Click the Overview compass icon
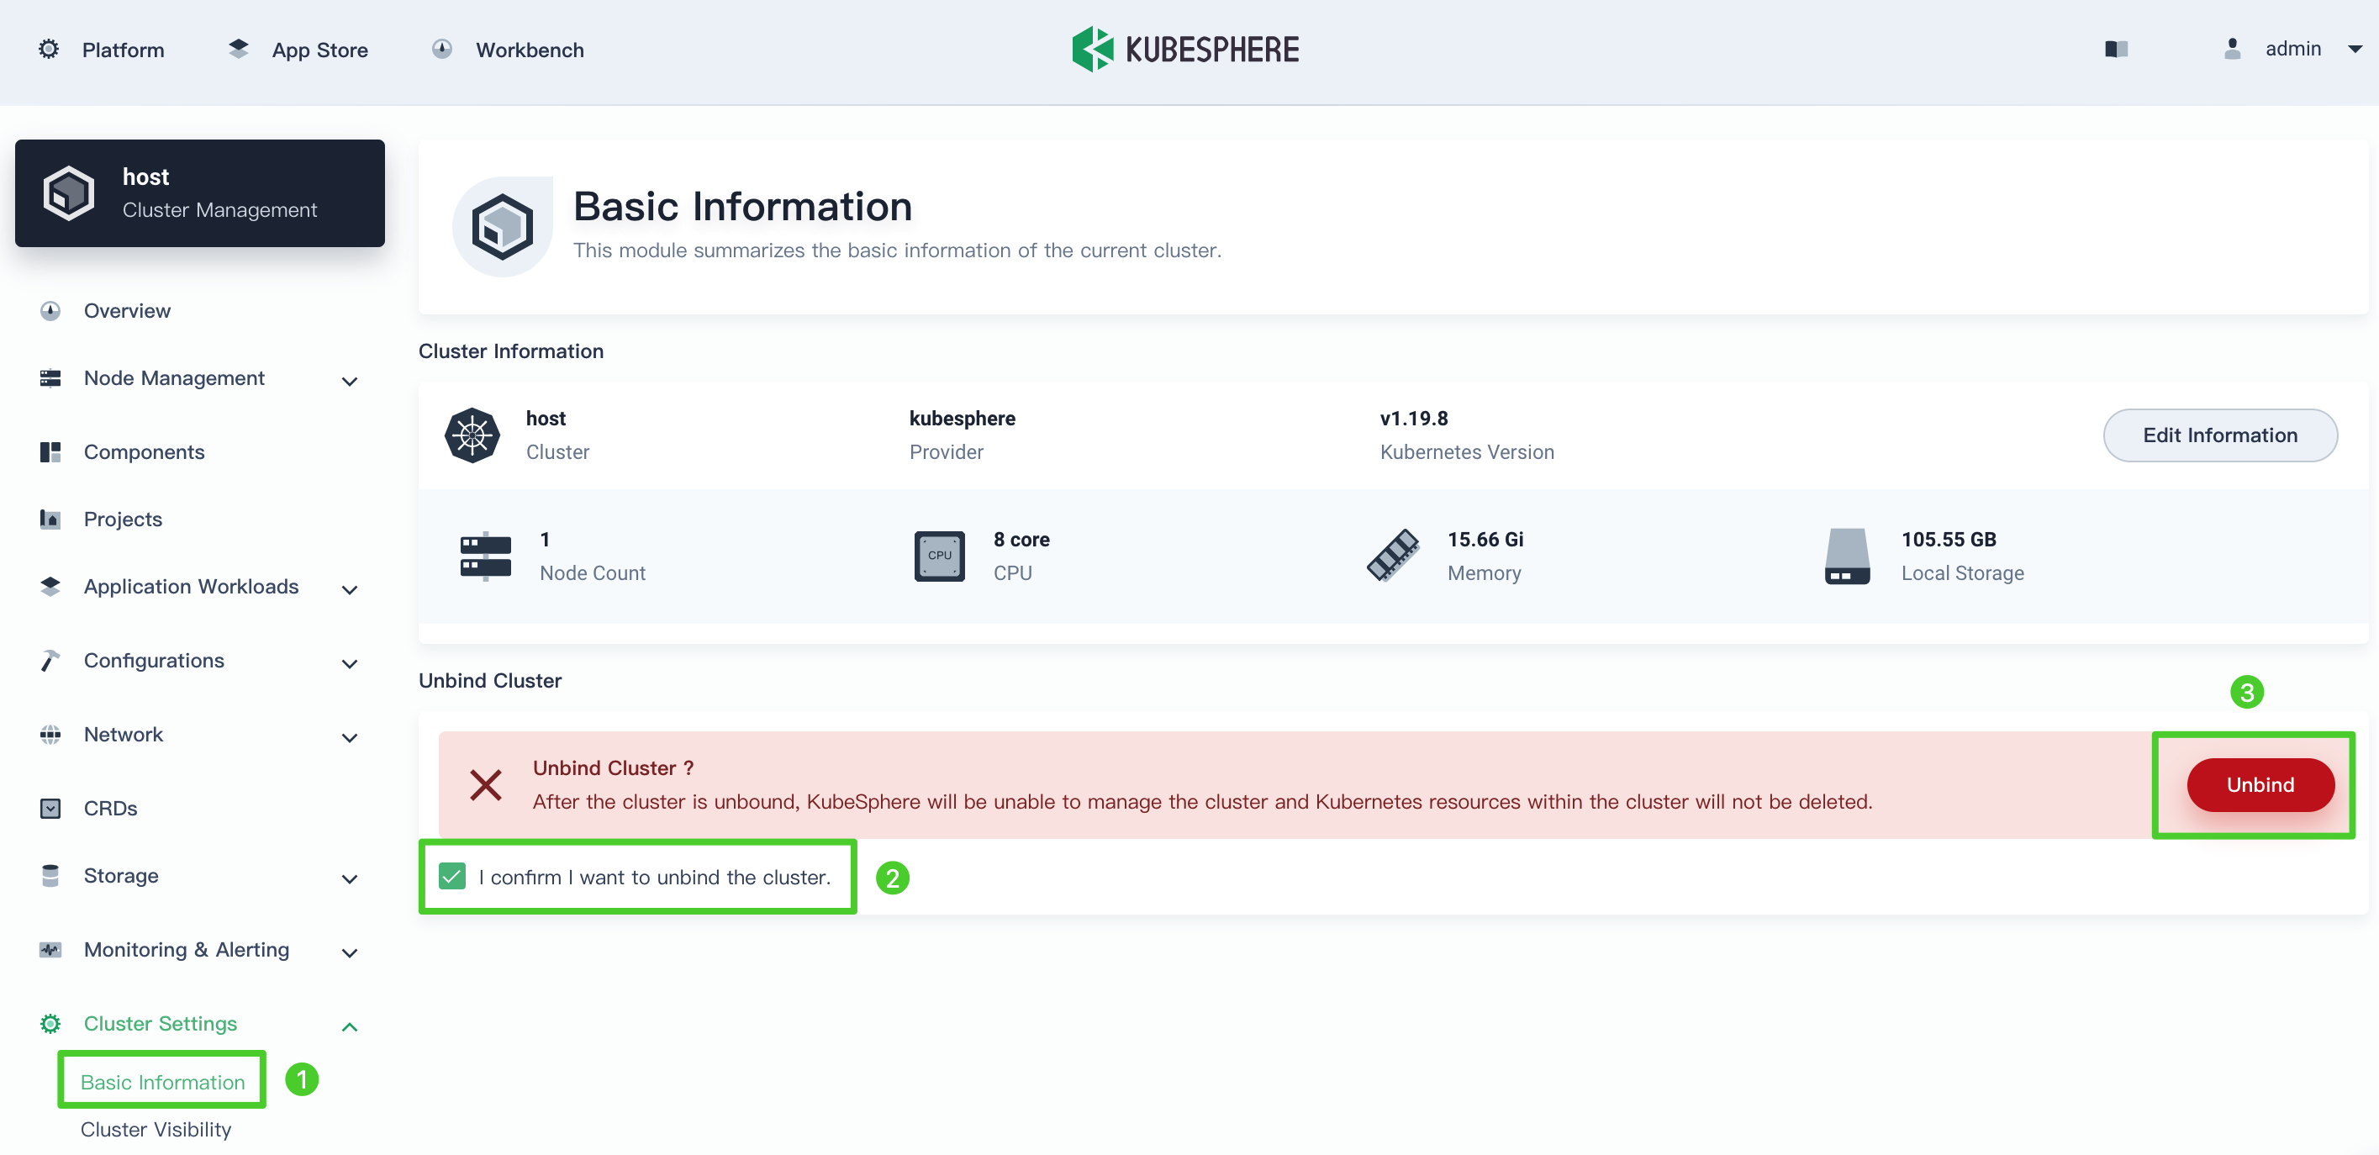This screenshot has height=1155, width=2379. [x=50, y=310]
